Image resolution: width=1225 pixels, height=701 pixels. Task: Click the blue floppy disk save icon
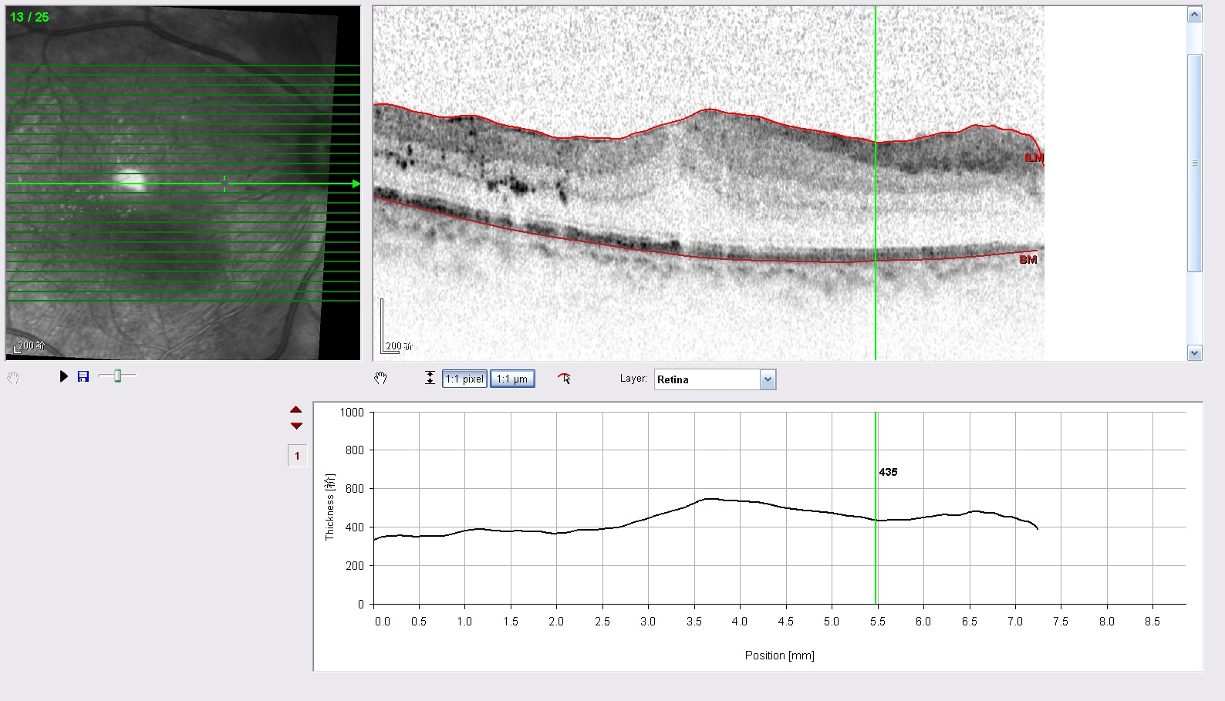click(x=83, y=376)
